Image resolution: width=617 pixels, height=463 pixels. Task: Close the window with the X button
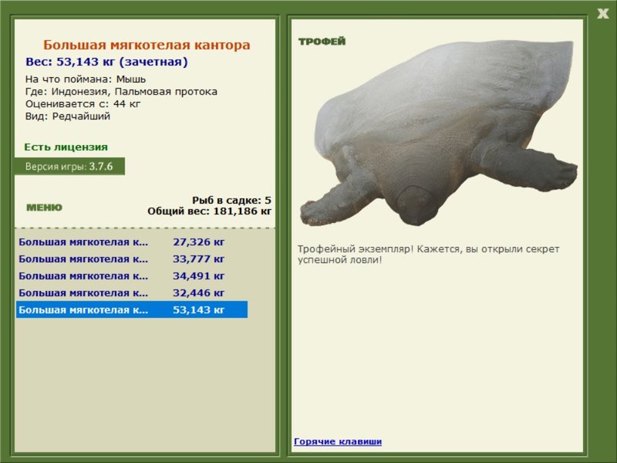point(603,14)
